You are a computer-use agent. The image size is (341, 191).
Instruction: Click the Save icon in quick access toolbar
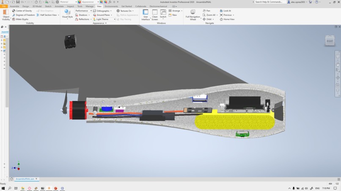click(x=18, y=2)
